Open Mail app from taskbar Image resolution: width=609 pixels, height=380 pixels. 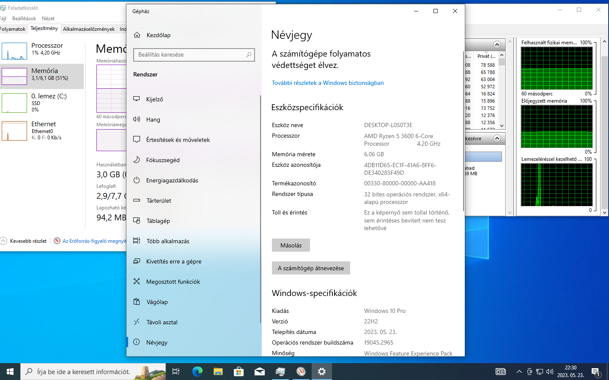pos(259,372)
